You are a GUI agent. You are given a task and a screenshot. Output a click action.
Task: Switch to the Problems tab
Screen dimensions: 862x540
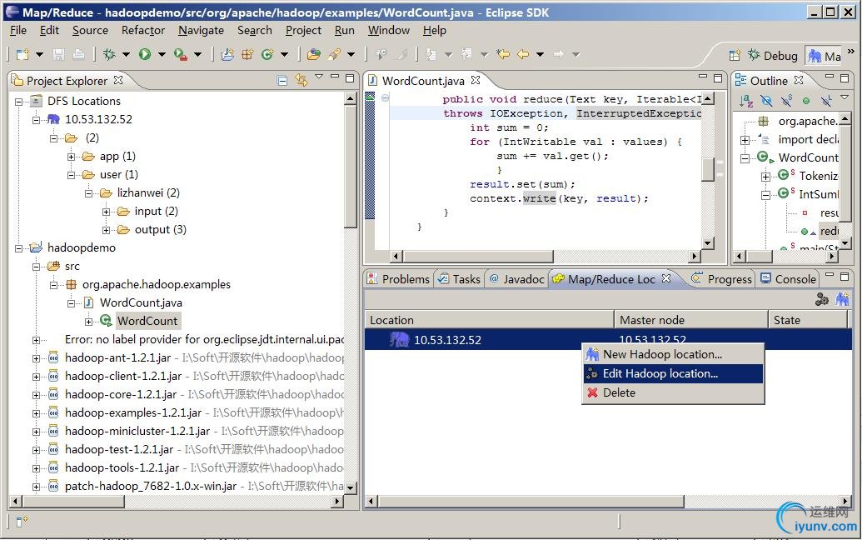point(399,279)
